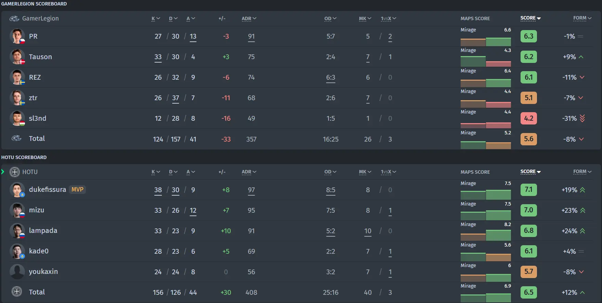Sort HOTU table by MK column

tap(365, 172)
